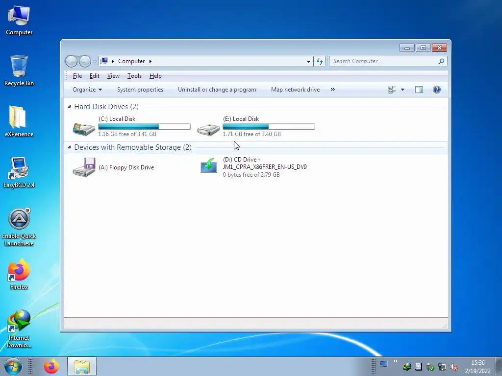Image resolution: width=502 pixels, height=376 pixels.
Task: Open the view options dropdown arrow
Action: pyautogui.click(x=402, y=90)
